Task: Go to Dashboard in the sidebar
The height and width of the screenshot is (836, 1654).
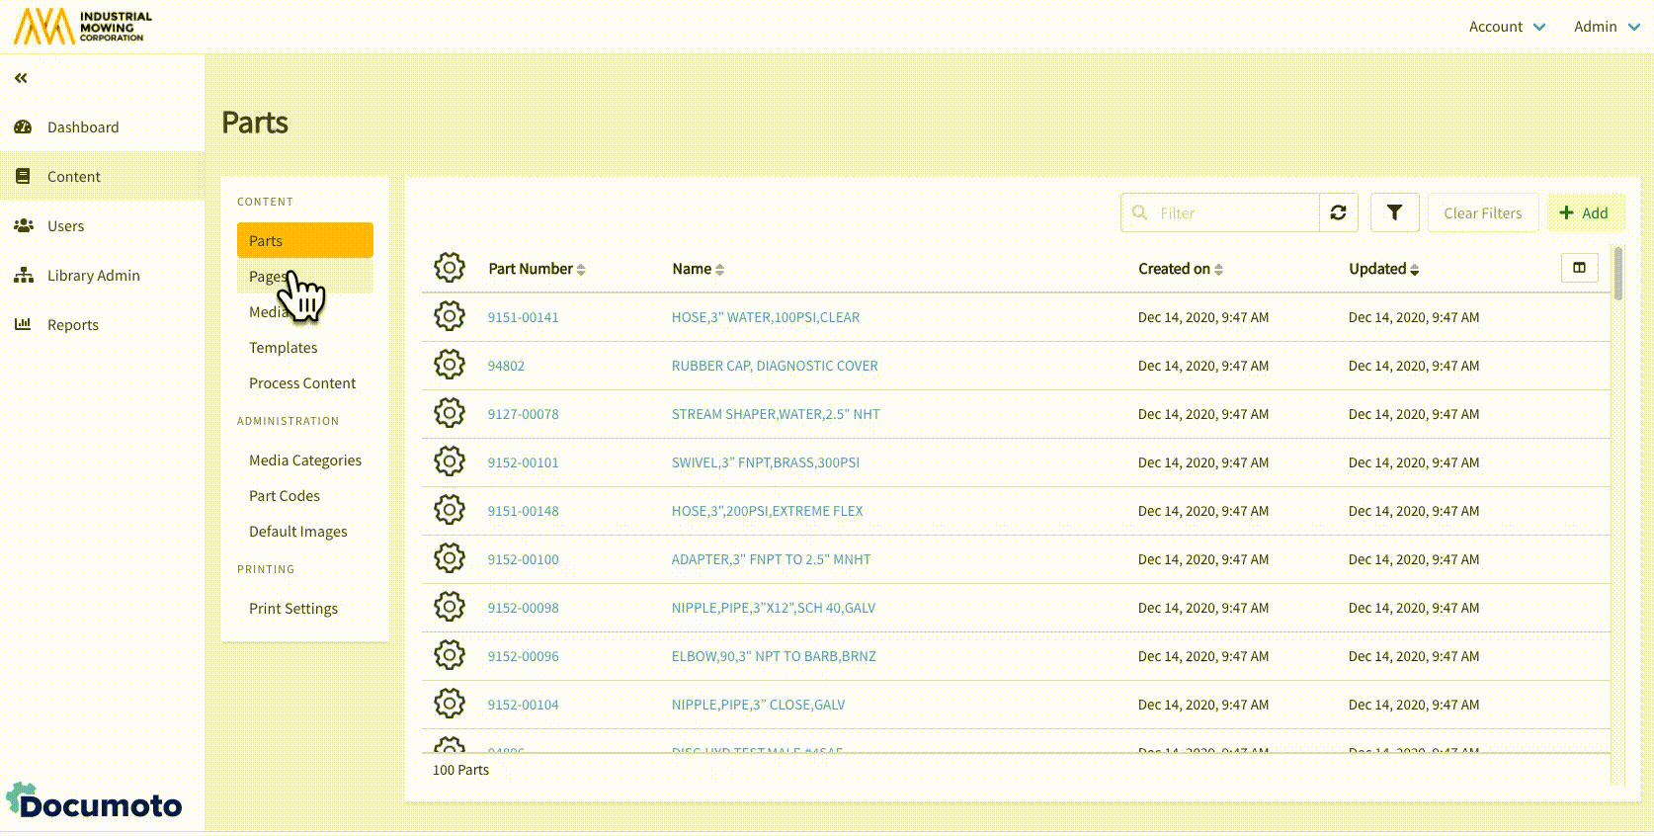Action: [83, 127]
